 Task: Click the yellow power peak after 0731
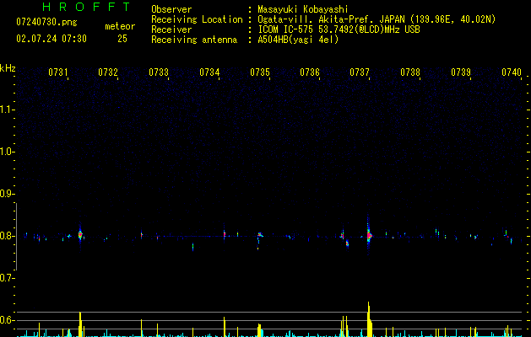tap(80, 324)
